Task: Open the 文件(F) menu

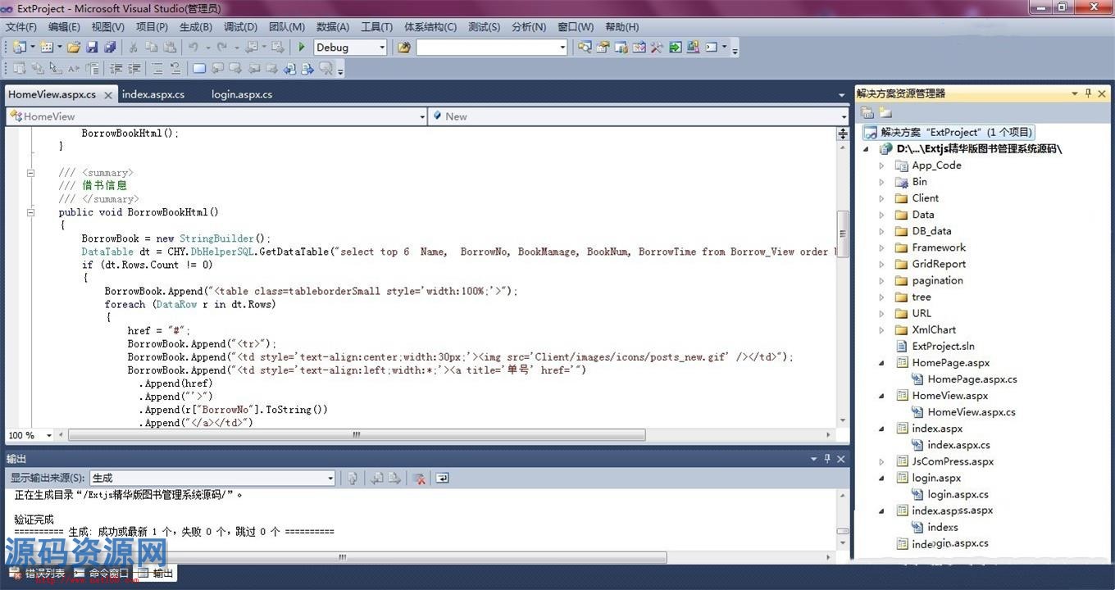Action: pos(21,27)
